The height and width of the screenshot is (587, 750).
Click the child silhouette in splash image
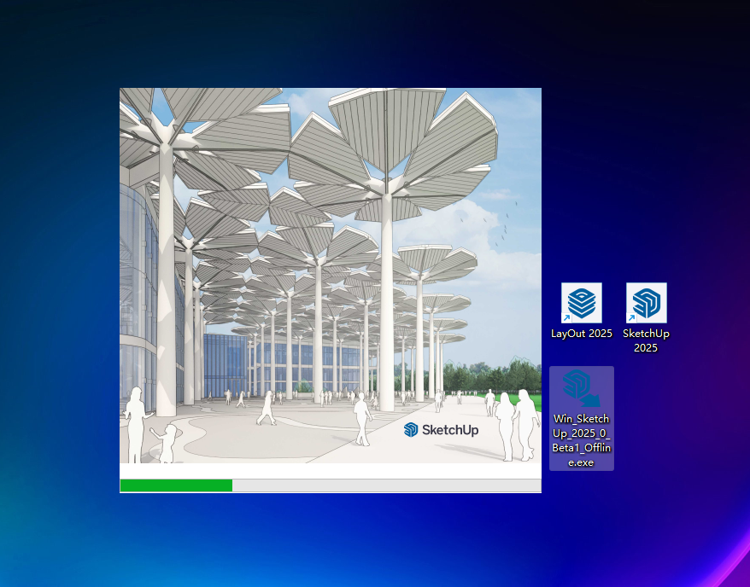(x=168, y=442)
